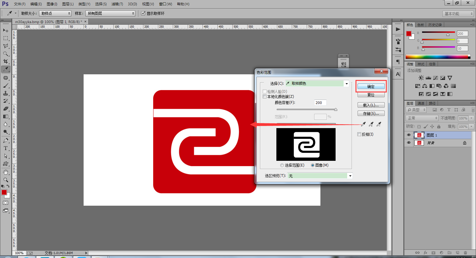Screen dimensions: 476x258
Task: Open 滤镜(T) menu
Action: pyautogui.click(x=117, y=4)
